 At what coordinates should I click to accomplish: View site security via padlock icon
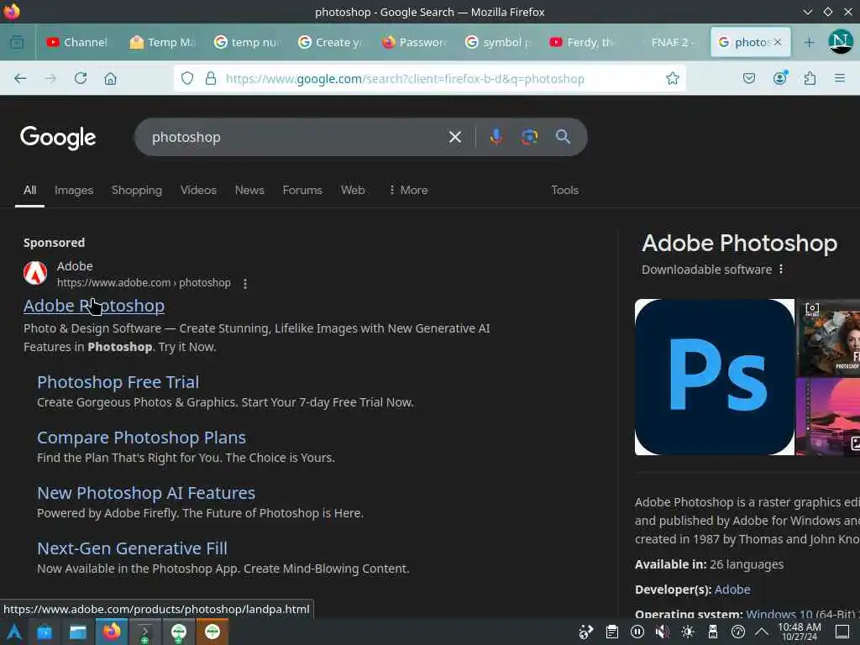click(x=211, y=78)
